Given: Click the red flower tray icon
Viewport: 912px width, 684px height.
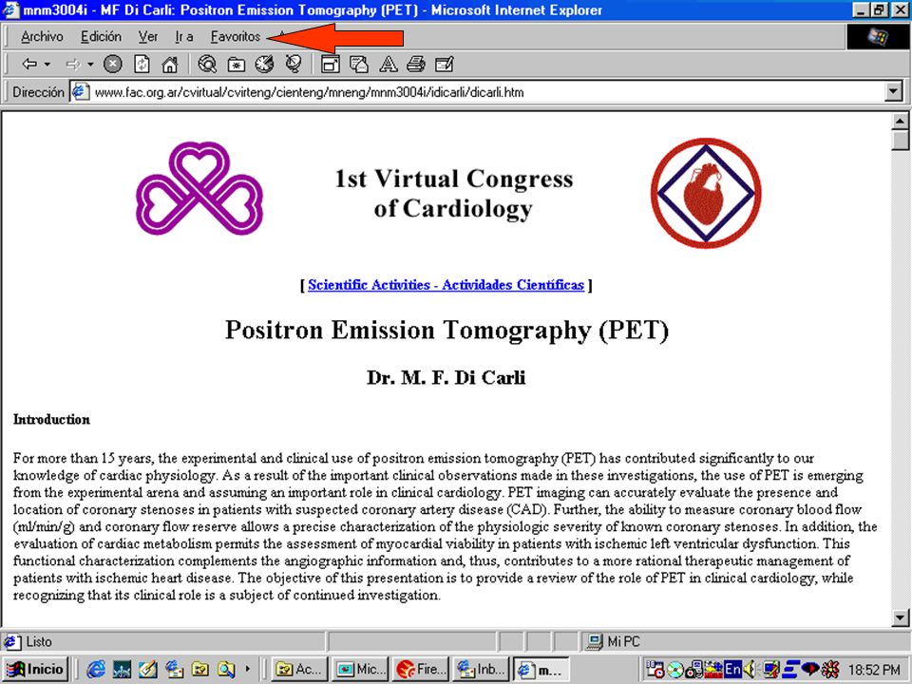Looking at the screenshot, I should (x=829, y=670).
